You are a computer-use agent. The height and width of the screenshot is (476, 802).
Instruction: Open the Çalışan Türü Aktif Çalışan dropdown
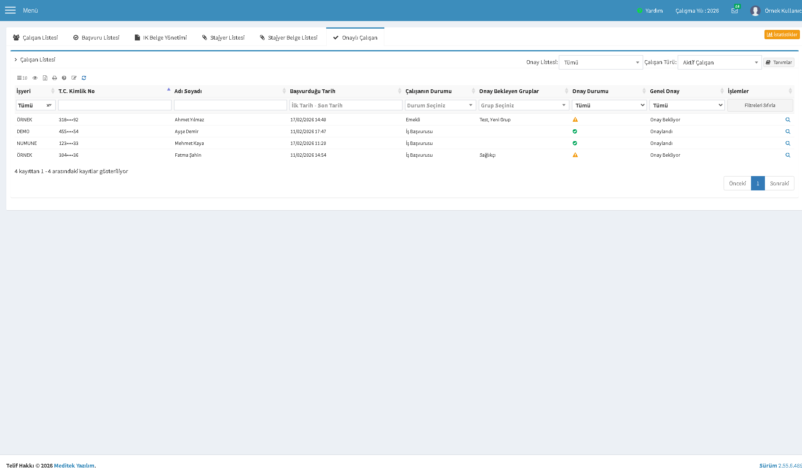(x=719, y=62)
